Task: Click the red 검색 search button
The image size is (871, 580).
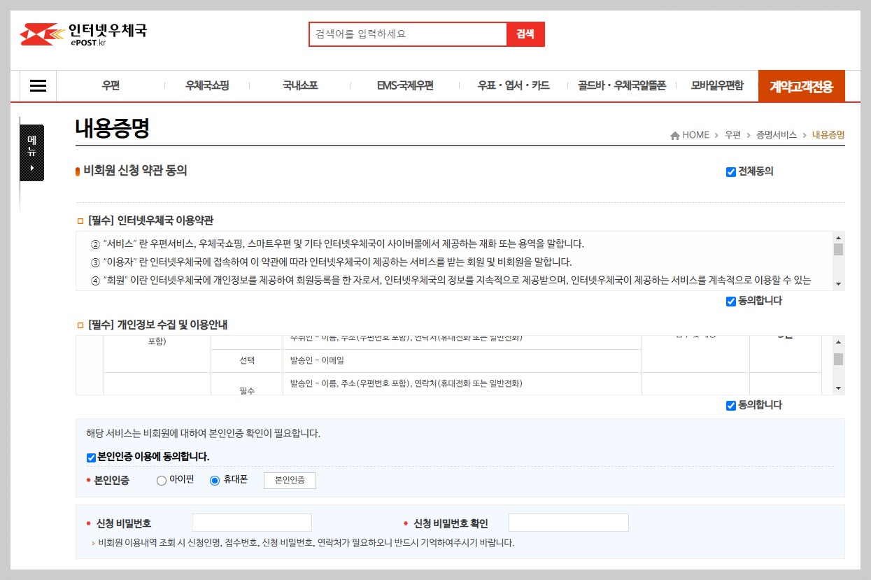Action: click(x=526, y=34)
